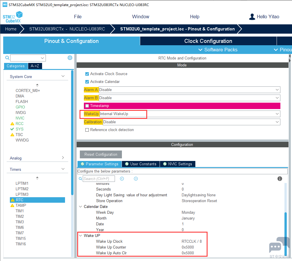Collapse the Calendar Date parameter group
This screenshot has height=261, width=292.
tap(80, 207)
